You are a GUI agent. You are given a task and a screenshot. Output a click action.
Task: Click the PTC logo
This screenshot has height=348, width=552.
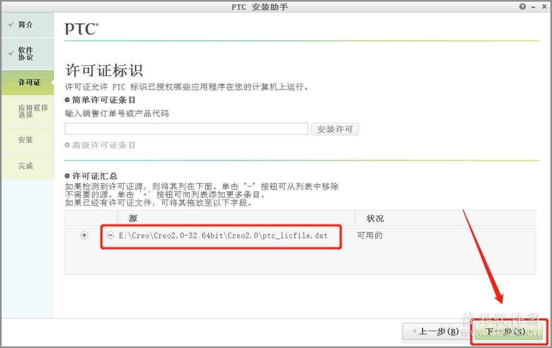[x=82, y=29]
